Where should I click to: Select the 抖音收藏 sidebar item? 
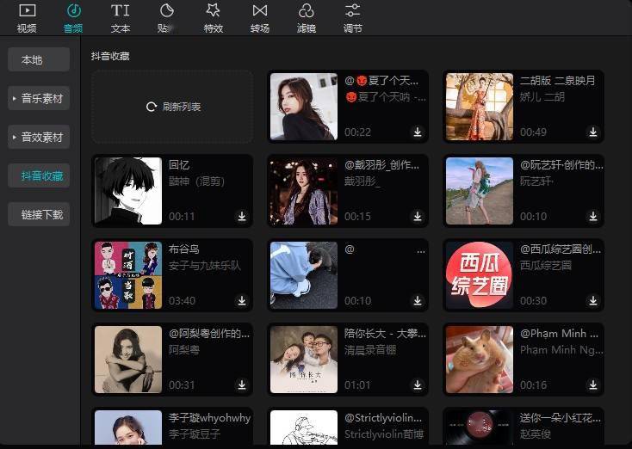point(39,175)
